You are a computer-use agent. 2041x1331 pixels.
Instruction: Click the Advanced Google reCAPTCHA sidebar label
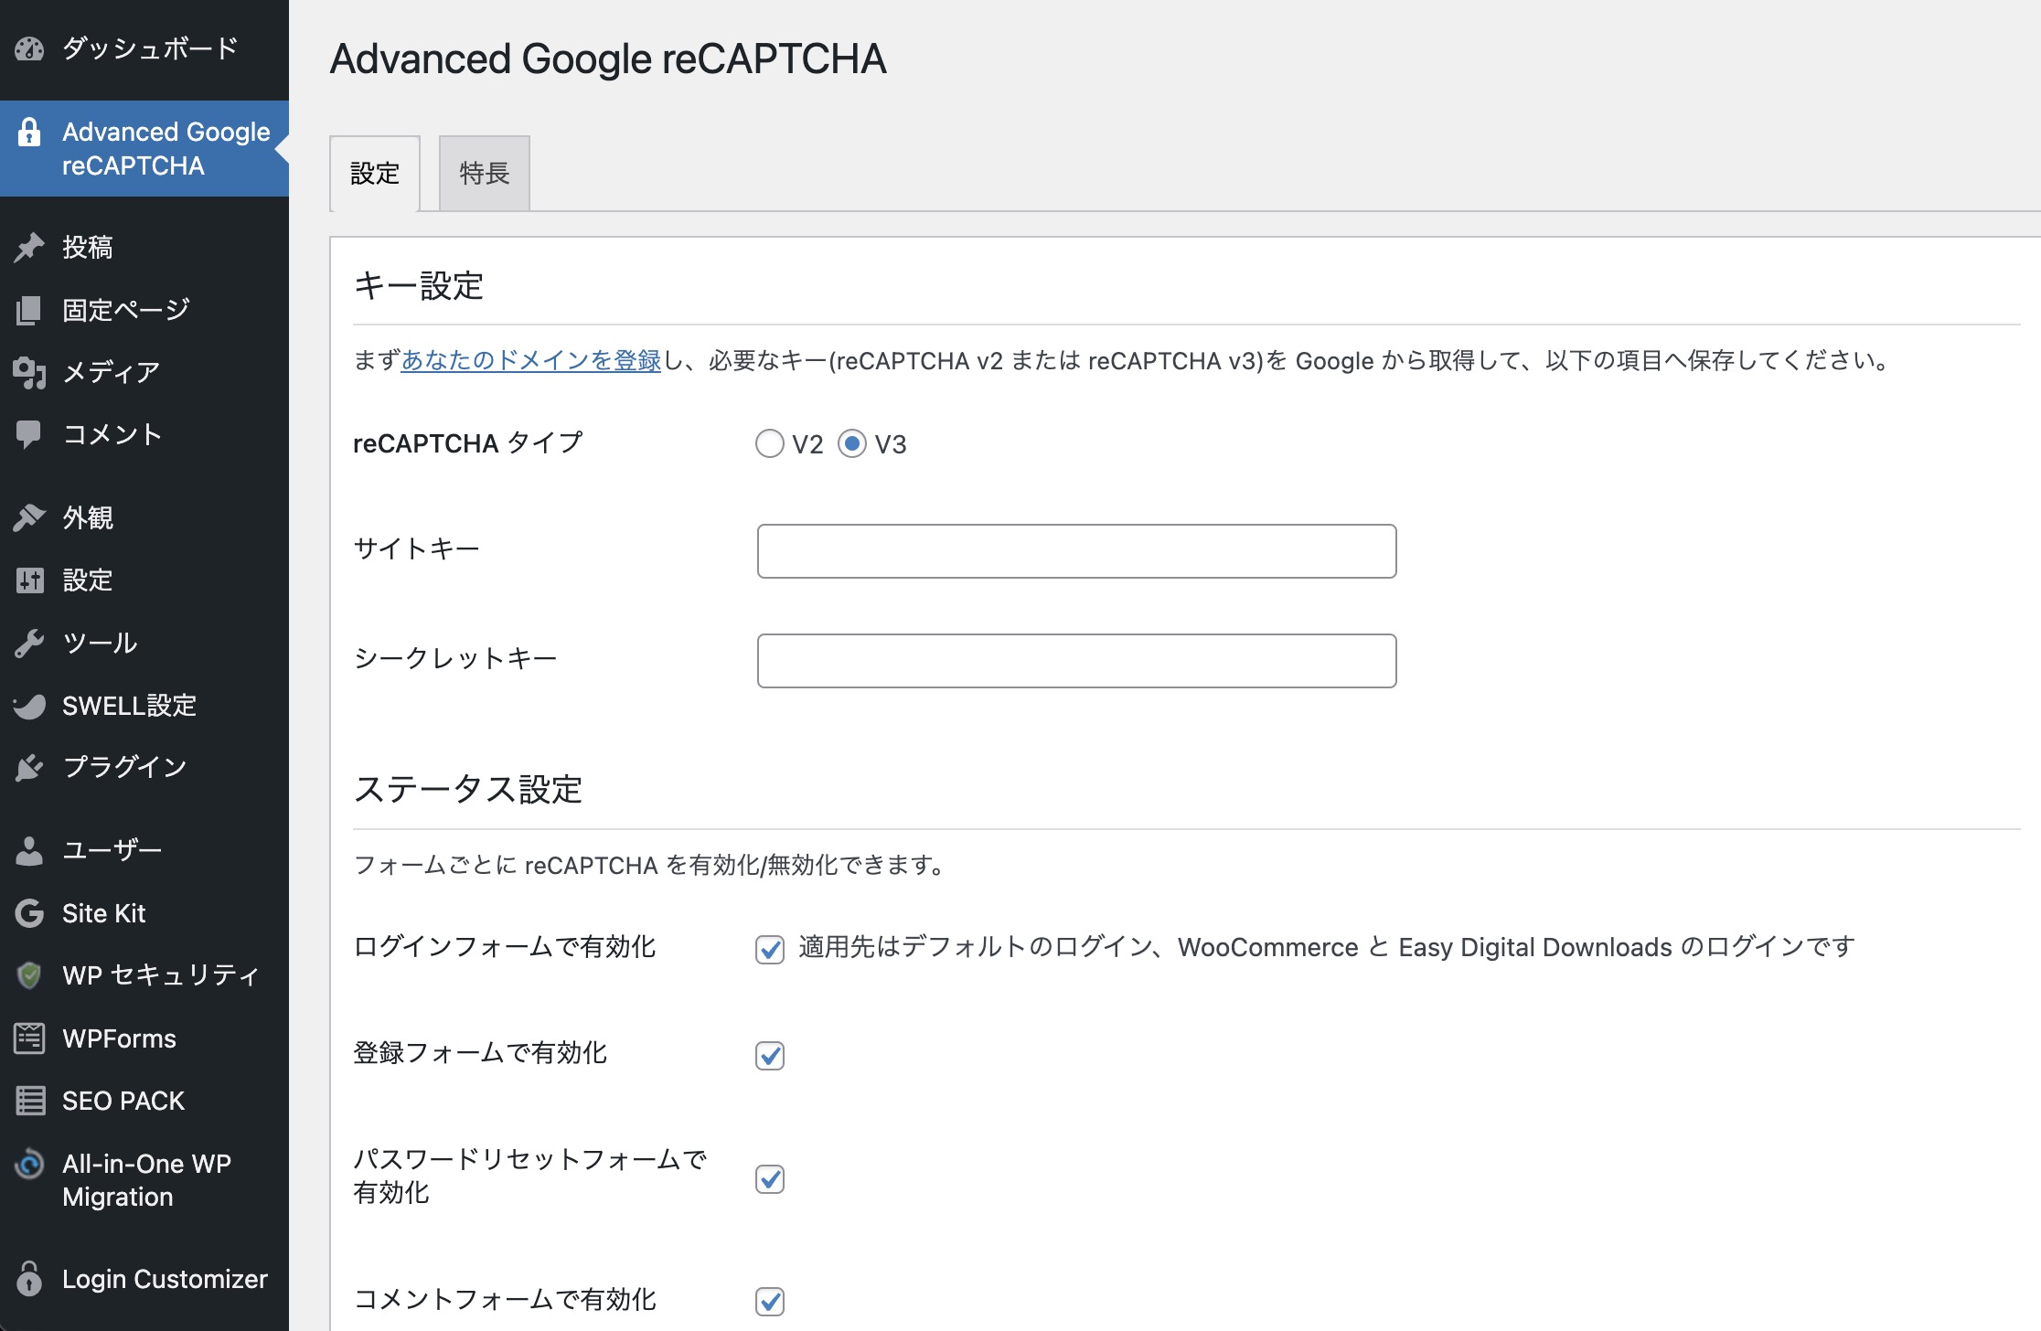point(166,149)
